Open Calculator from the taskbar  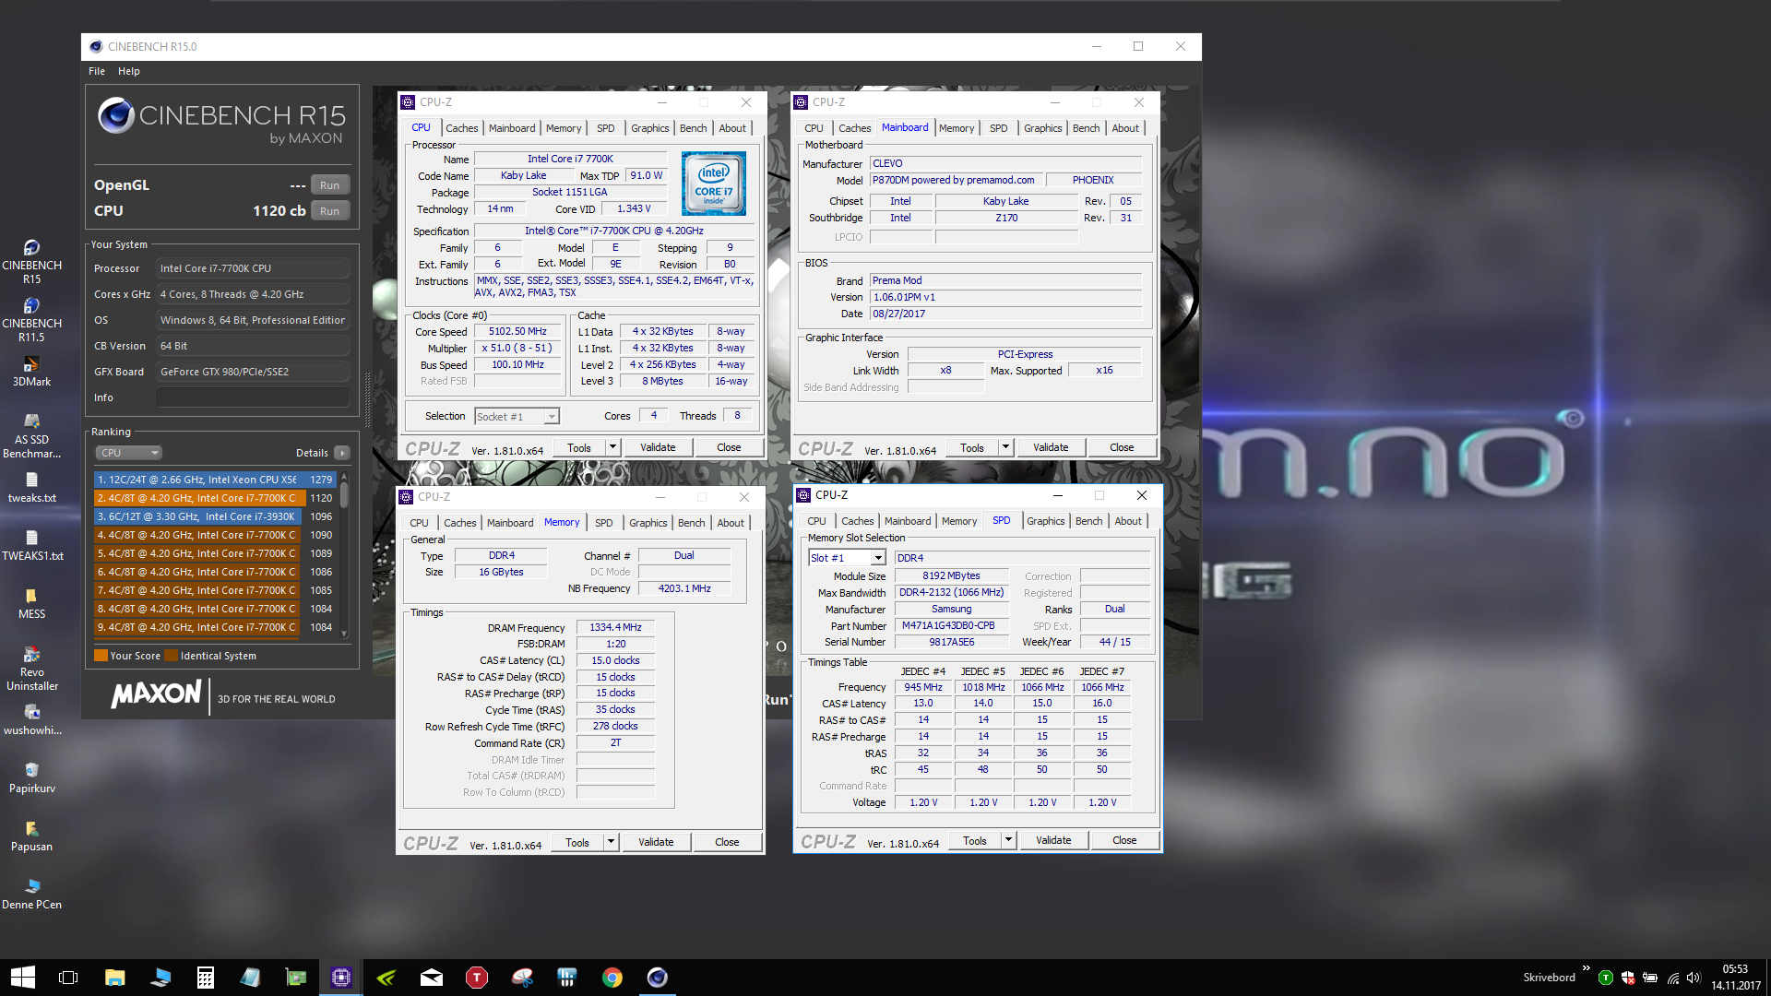[x=206, y=978]
